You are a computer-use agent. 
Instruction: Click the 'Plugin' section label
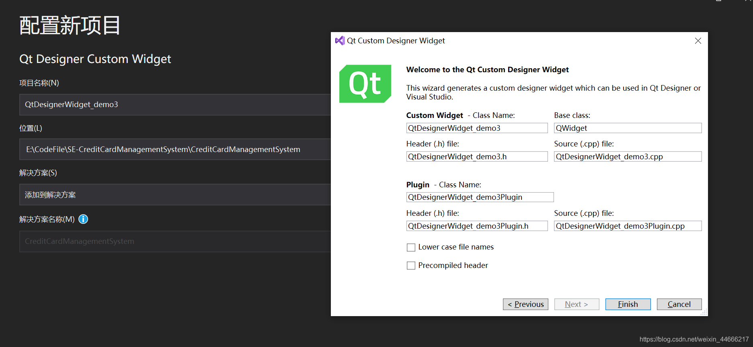[x=418, y=185]
